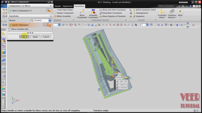Click the quadrant point snap icon
This screenshot has width=202, height=113.
(x=121, y=25)
